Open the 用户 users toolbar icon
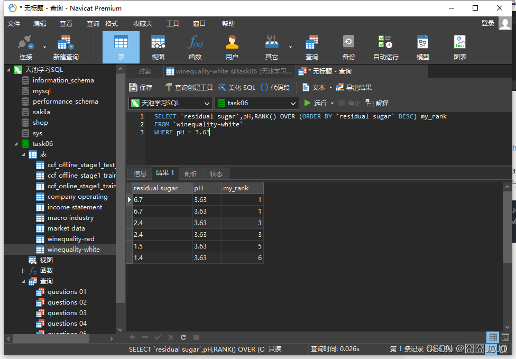516x359 pixels. pos(232,48)
